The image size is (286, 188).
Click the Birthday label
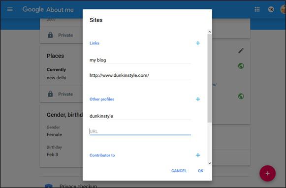tap(54, 147)
